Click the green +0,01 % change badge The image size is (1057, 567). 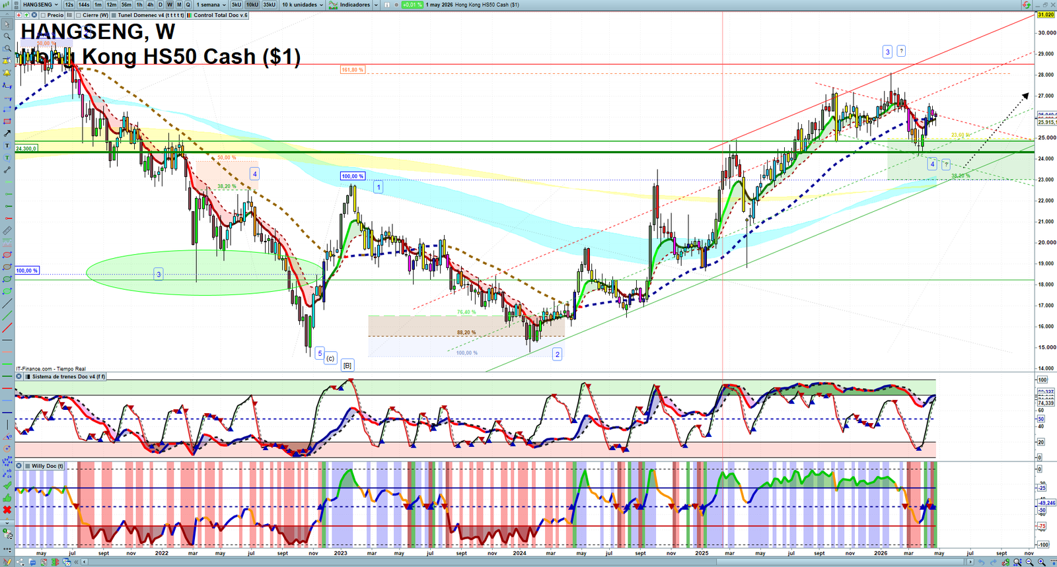[412, 5]
